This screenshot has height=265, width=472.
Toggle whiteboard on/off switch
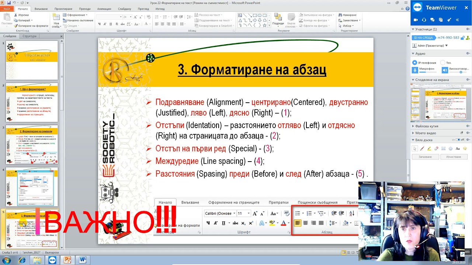(x=458, y=140)
